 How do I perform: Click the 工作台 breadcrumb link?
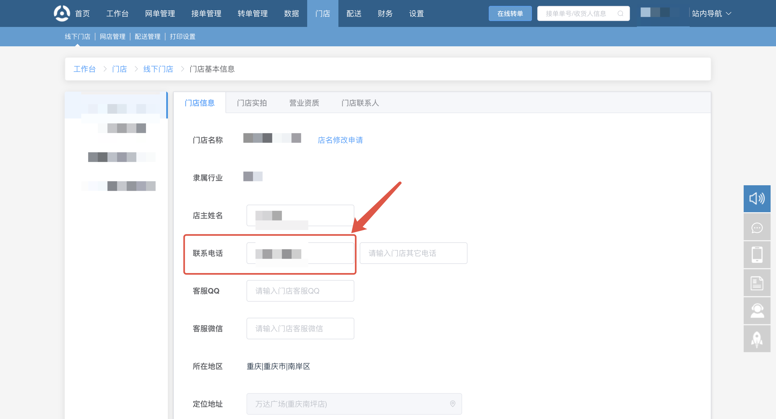point(84,69)
